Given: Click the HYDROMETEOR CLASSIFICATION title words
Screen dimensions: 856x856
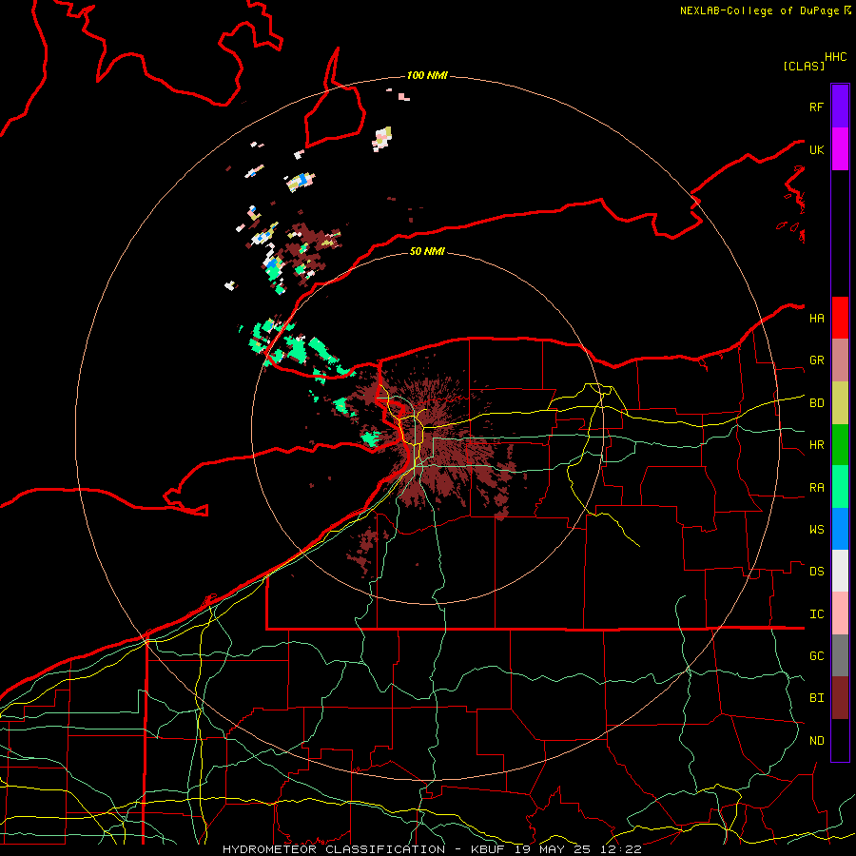Looking at the screenshot, I should 334,849.
